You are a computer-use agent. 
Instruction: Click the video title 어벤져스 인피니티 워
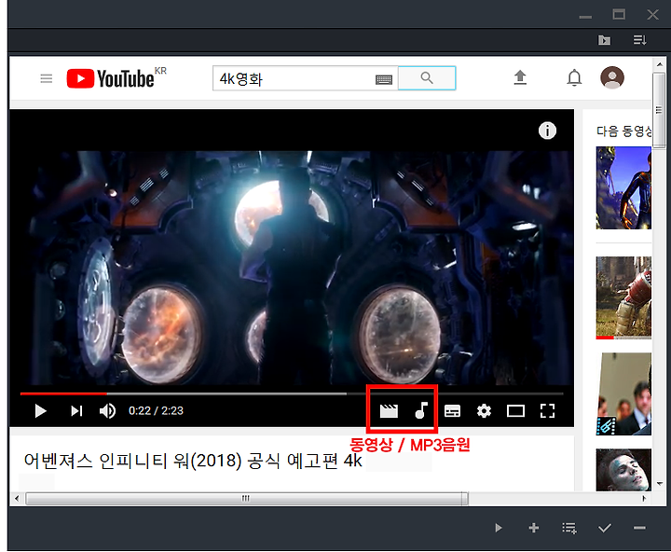point(193,461)
